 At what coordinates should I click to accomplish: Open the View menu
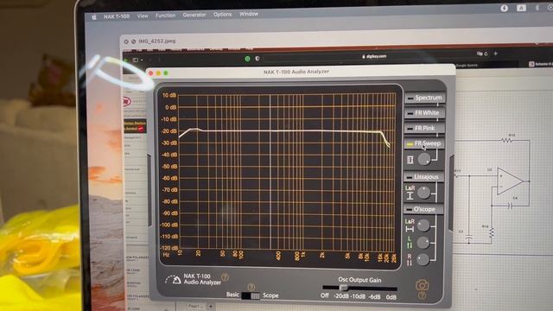tap(143, 16)
